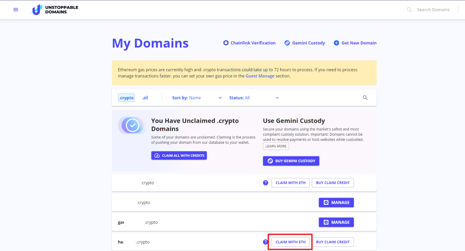Click the help icon in first domain row
The width and height of the screenshot is (465, 251).
[265, 183]
